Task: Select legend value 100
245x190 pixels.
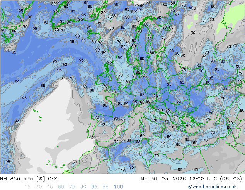Action: pyautogui.click(x=118, y=187)
